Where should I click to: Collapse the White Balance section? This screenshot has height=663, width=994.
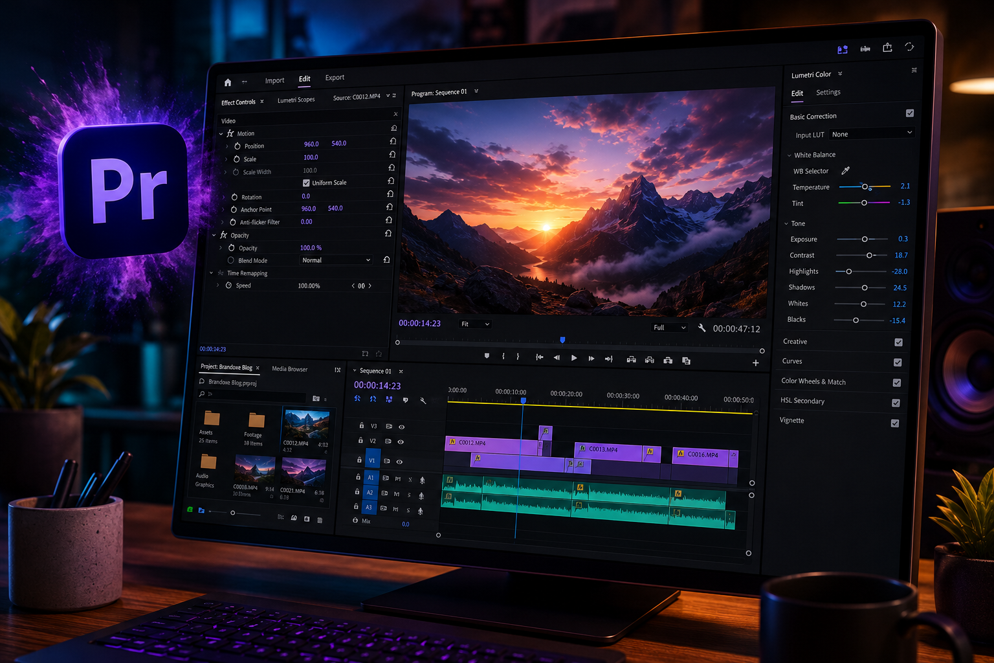pos(789,155)
